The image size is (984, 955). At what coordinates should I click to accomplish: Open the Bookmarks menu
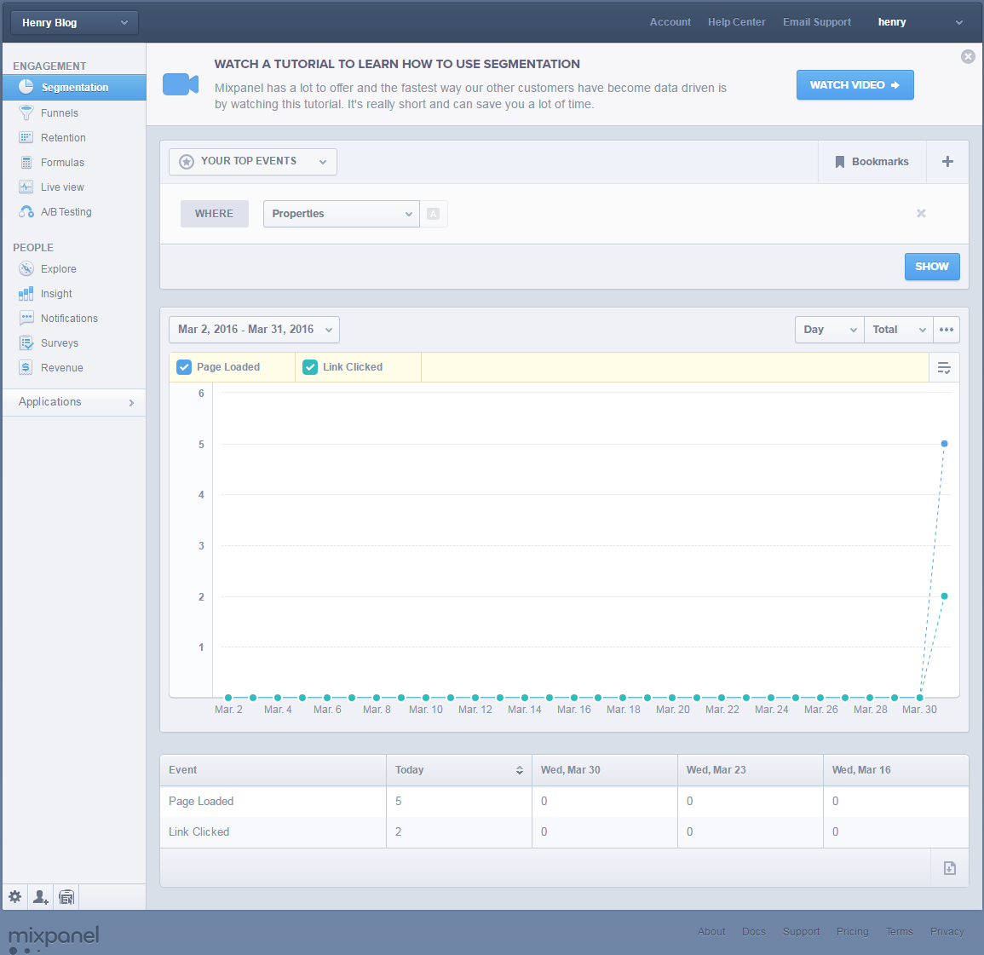872,161
